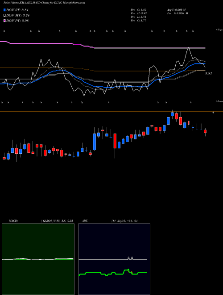
Task: Click the ADX '(14 day) 0, +64, -64' values
Action: coord(124,221)
